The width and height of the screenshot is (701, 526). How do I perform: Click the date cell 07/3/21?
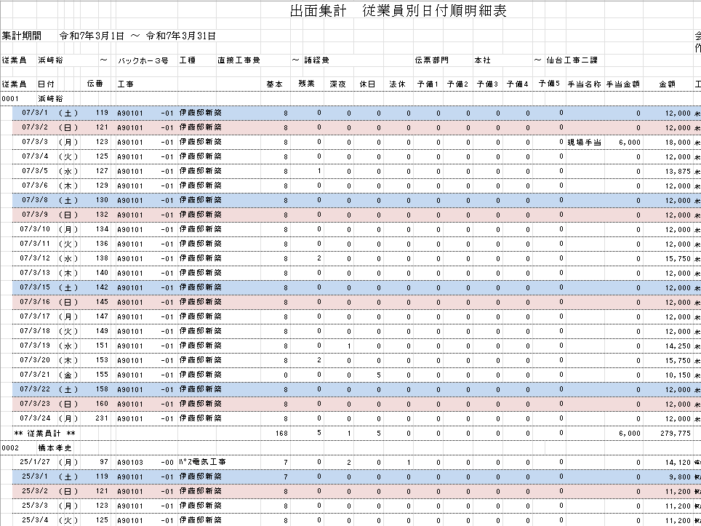pyautogui.click(x=34, y=375)
